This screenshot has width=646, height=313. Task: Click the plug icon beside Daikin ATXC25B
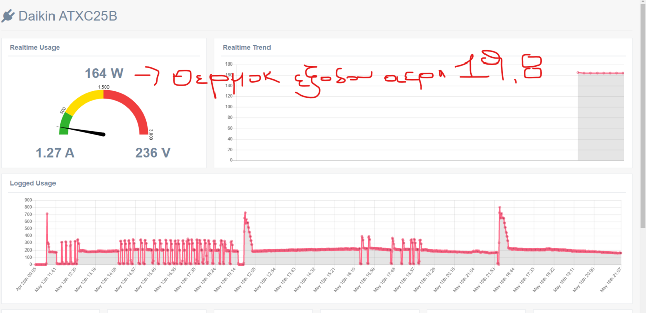(x=8, y=16)
